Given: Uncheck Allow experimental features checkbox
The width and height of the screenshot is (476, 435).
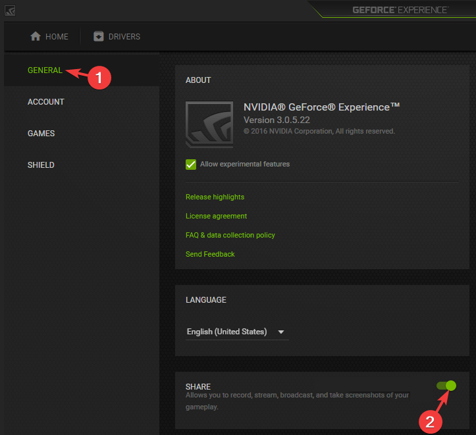Looking at the screenshot, I should pos(191,165).
